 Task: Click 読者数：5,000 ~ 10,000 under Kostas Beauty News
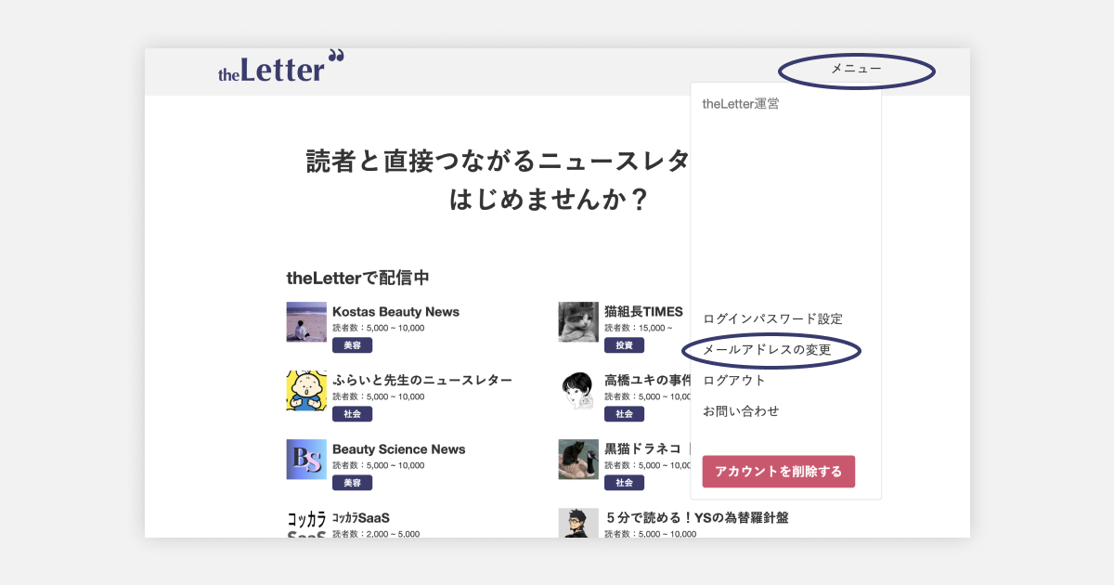pyautogui.click(x=379, y=328)
